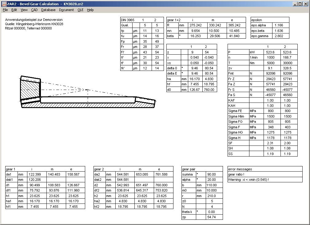Open the File menu
The image size is (310, 225).
click(5, 10)
